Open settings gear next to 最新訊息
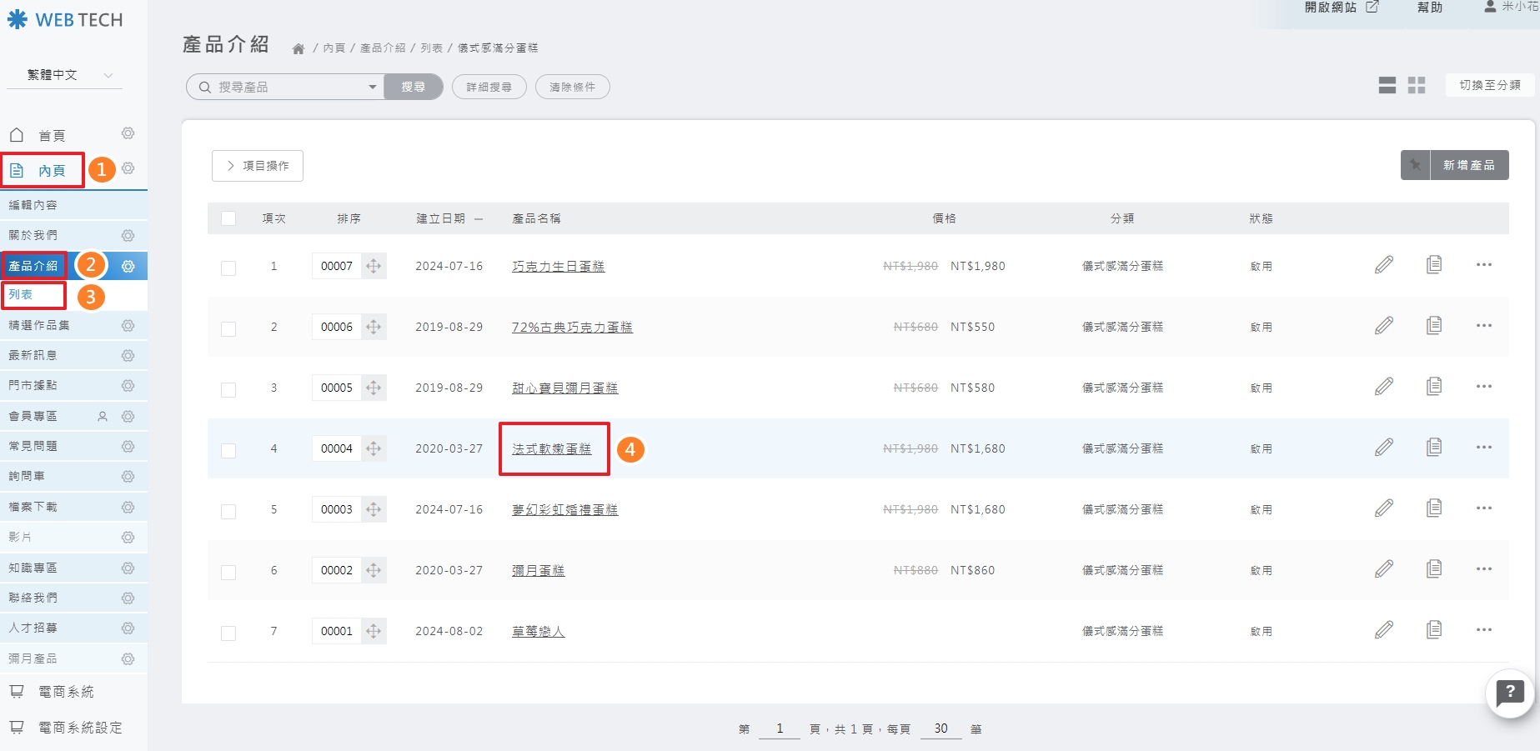The width and height of the screenshot is (1540, 751). (x=128, y=356)
